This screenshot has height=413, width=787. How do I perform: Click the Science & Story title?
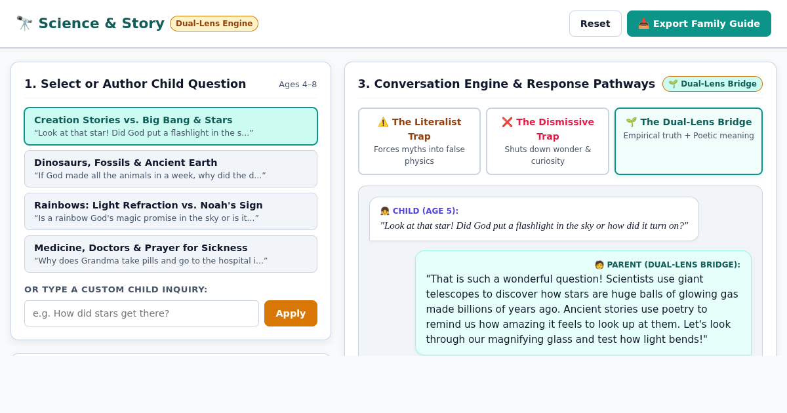101,24
